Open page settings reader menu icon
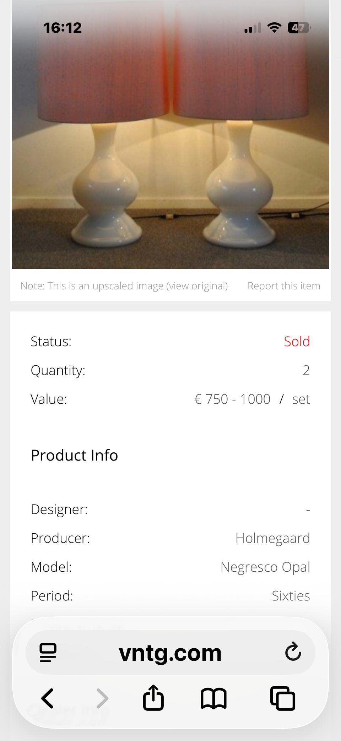Screen dimensions: 341x741 pyautogui.click(x=48, y=653)
